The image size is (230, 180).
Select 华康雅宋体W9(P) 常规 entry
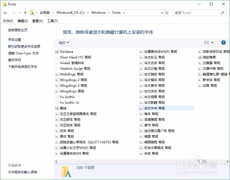click(158, 51)
